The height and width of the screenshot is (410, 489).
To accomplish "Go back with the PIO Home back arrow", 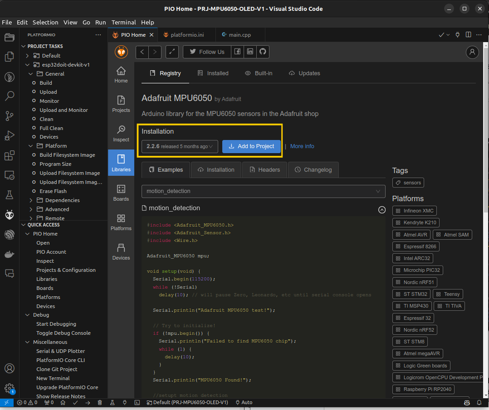I will 142,52.
